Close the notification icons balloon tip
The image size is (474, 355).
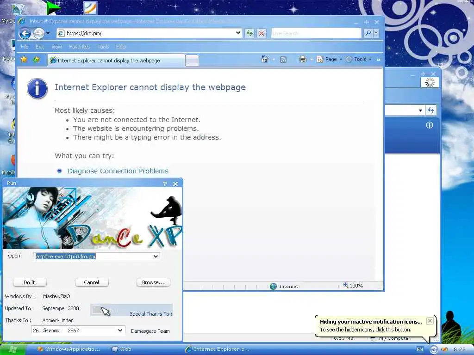(430, 321)
